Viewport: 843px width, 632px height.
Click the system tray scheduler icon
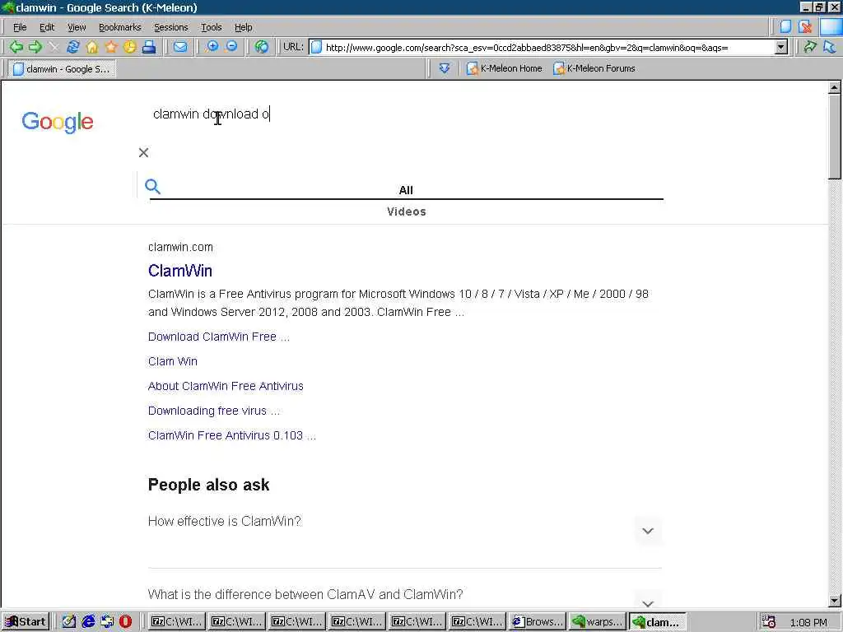click(769, 622)
